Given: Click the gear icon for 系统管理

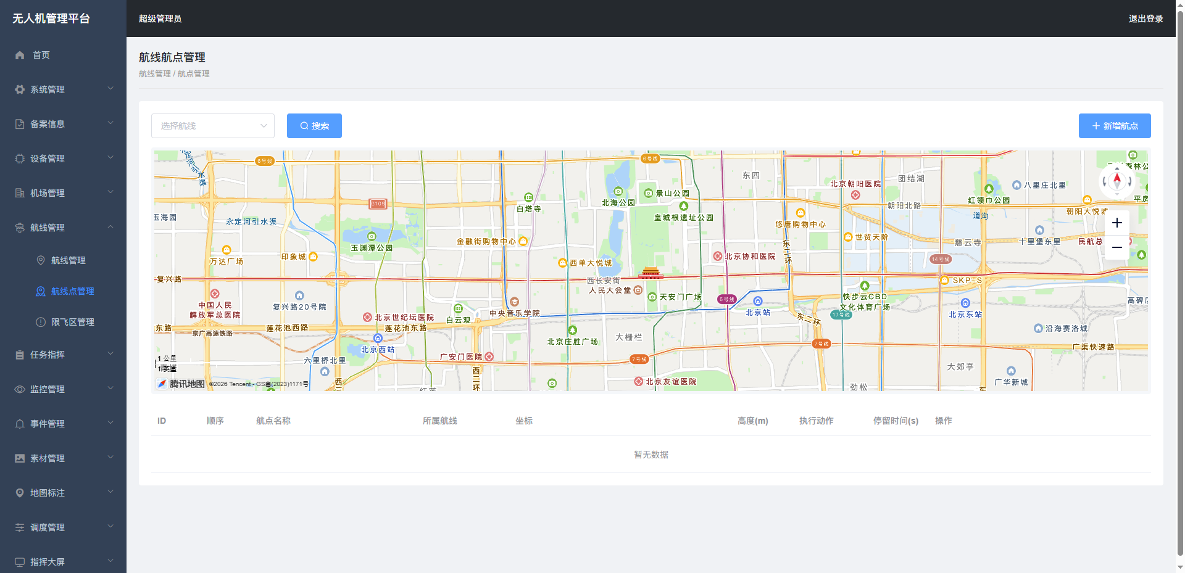Looking at the screenshot, I should point(20,89).
